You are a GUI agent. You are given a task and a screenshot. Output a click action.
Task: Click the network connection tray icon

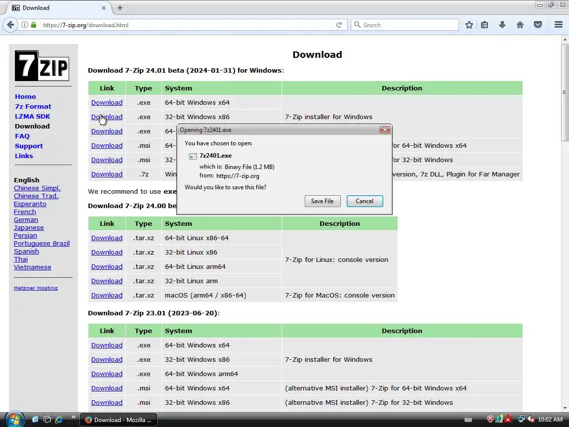click(522, 419)
